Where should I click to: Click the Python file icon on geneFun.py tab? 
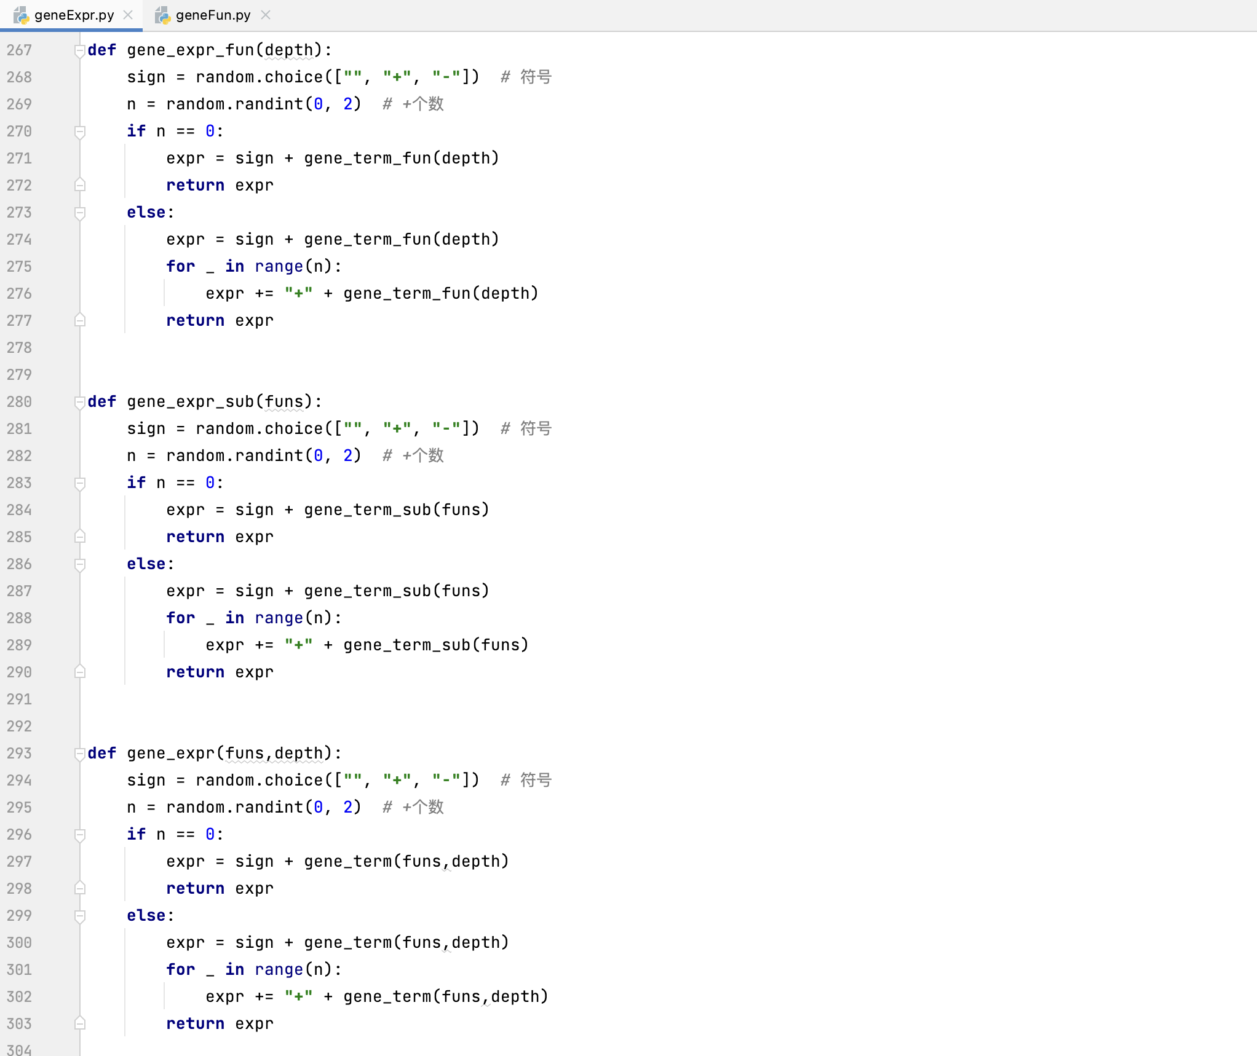(x=163, y=15)
